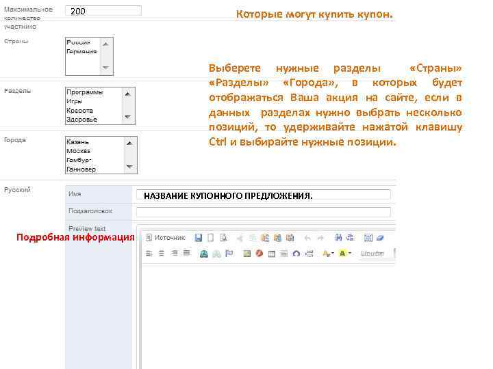493x369 pixels.
Task: Click the Anchor flag icon
Action: 229,254
